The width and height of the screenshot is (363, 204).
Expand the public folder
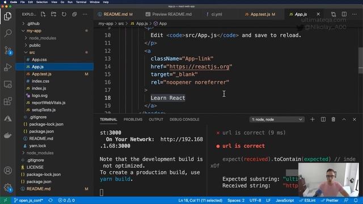[x=35, y=45]
